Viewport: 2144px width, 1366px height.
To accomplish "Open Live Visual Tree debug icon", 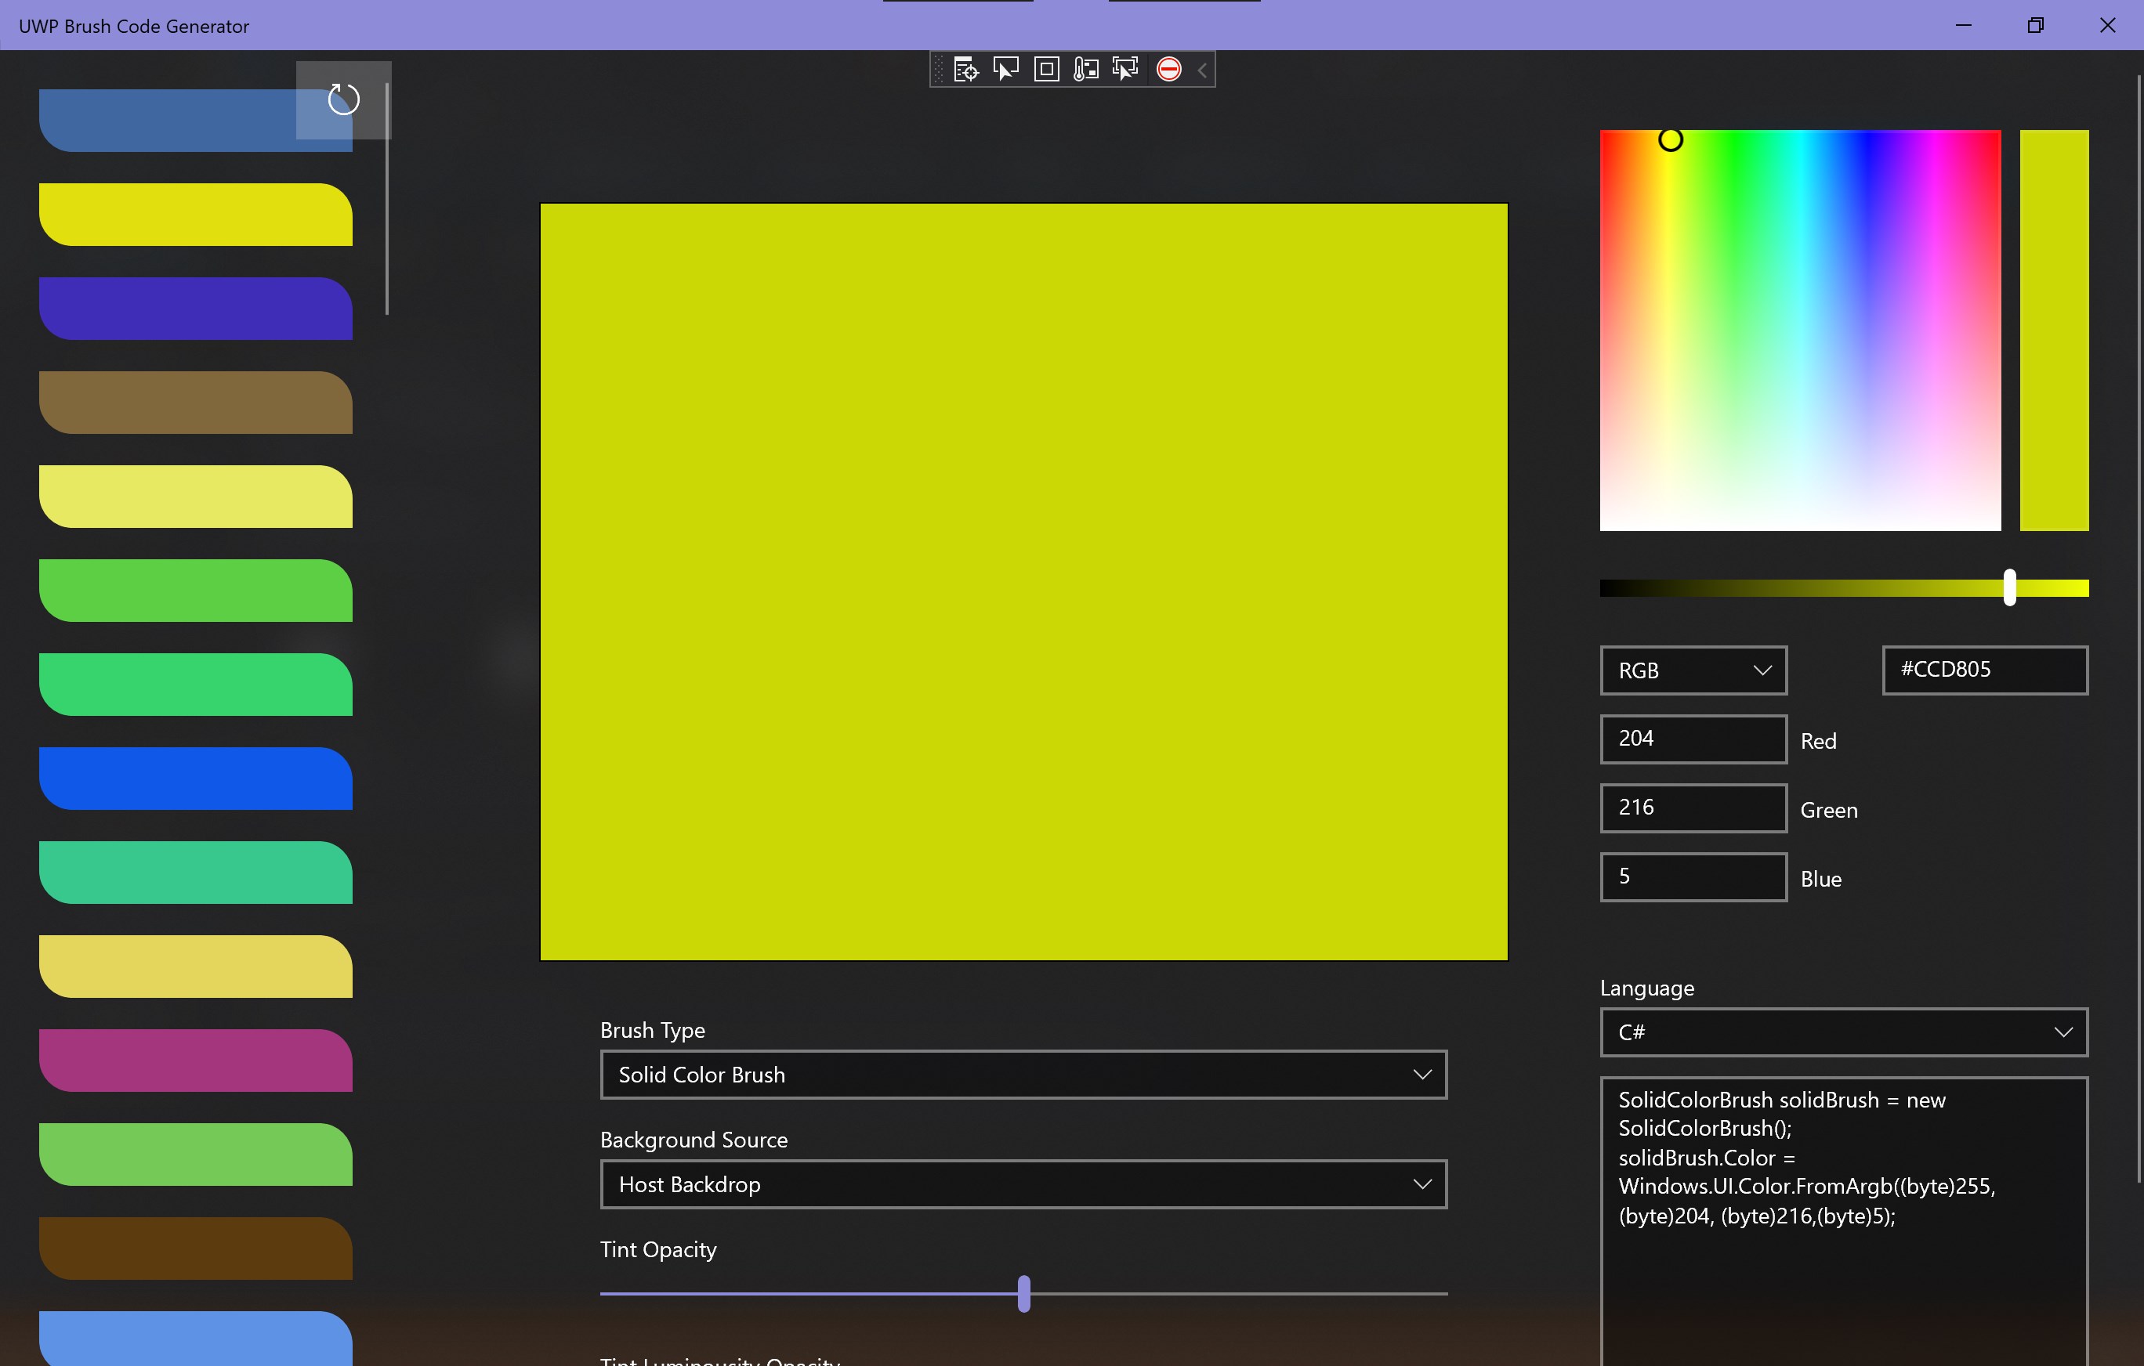I will tap(965, 70).
